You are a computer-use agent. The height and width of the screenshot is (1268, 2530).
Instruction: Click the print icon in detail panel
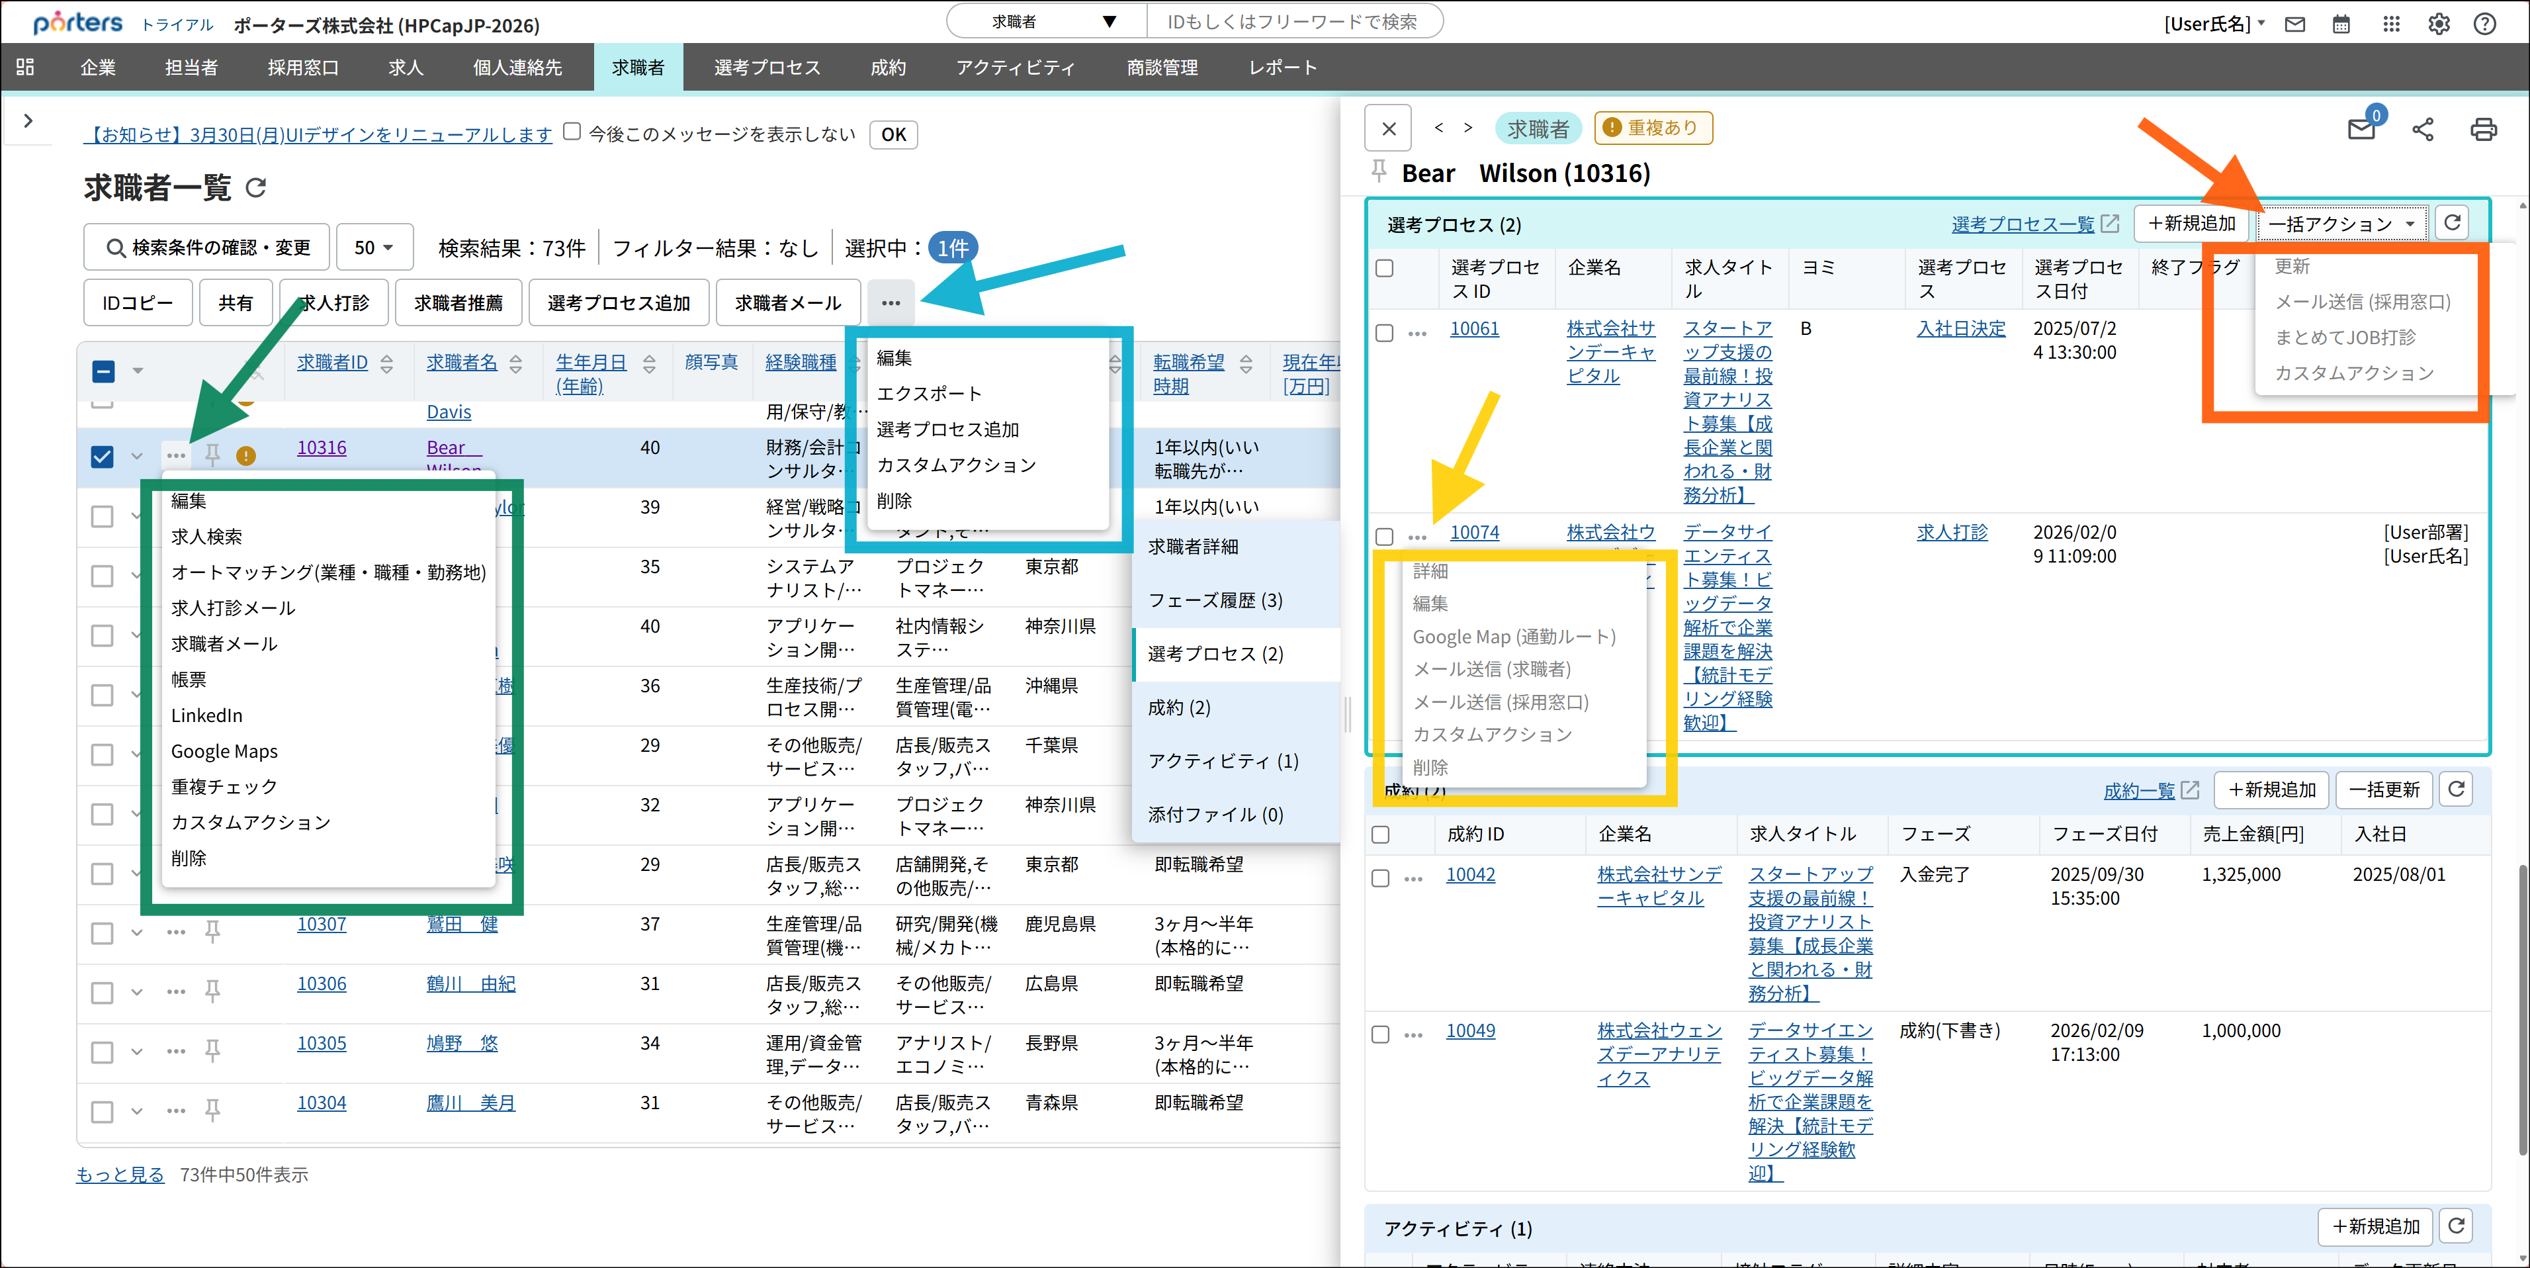click(x=2483, y=128)
